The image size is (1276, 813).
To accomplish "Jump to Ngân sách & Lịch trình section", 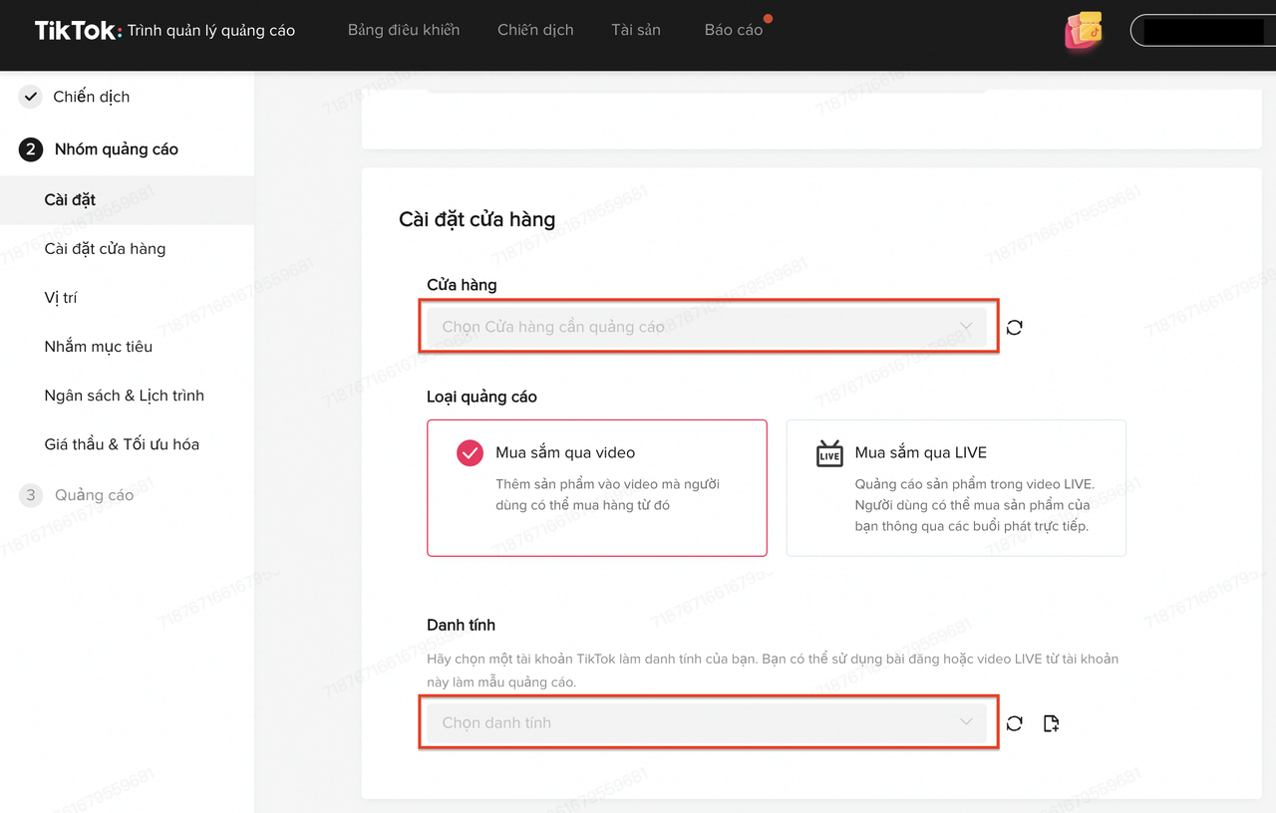I will (124, 396).
